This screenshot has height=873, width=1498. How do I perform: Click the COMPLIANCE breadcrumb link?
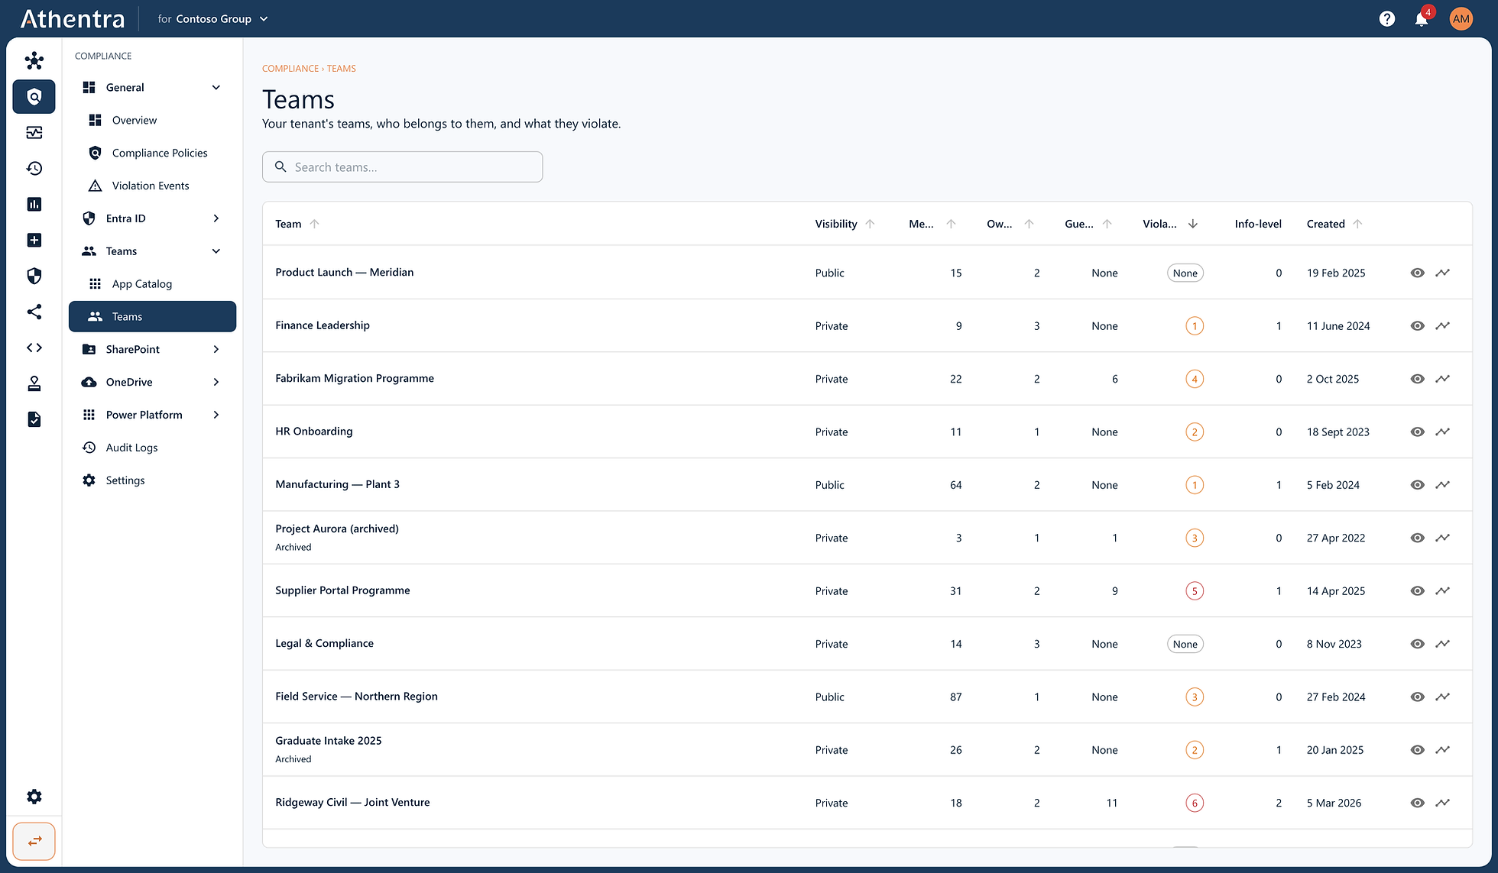(290, 69)
